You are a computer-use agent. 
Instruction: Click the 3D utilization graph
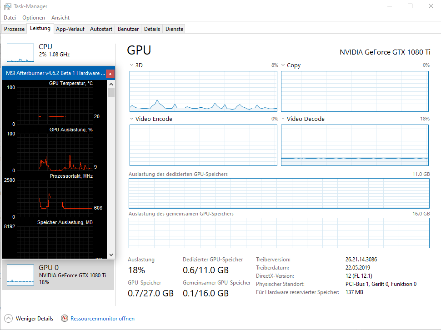pos(203,91)
